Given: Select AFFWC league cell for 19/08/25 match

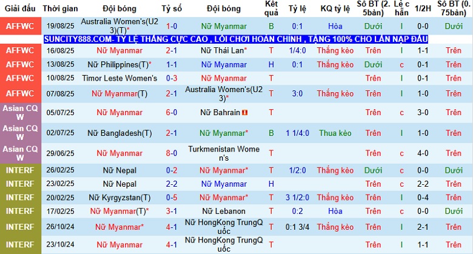Looking at the screenshot, I should 21,26.
